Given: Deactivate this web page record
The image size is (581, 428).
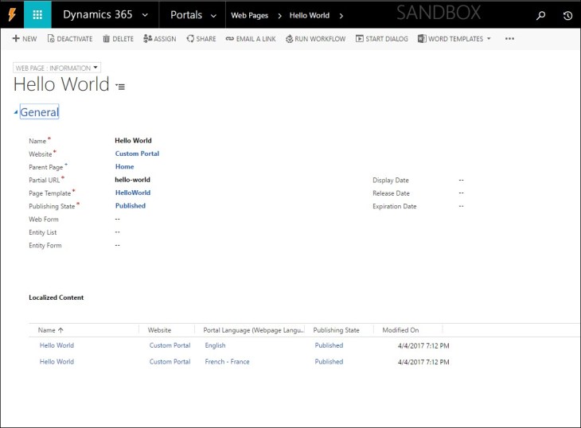Looking at the screenshot, I should pyautogui.click(x=70, y=39).
